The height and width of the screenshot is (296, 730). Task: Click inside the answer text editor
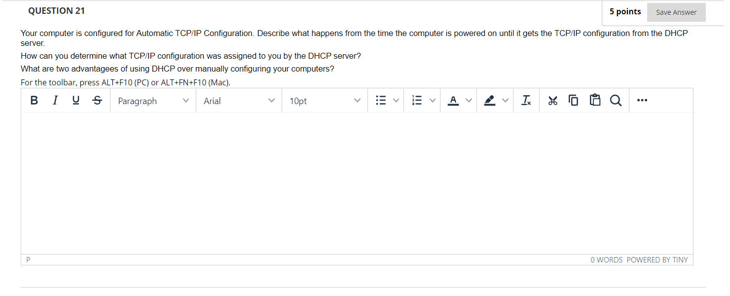pyautogui.click(x=357, y=183)
